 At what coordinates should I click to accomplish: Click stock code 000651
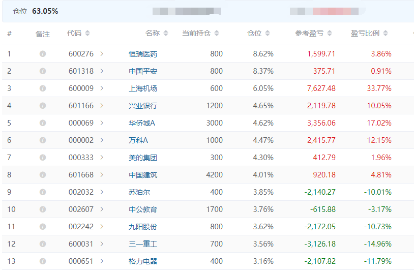tap(81, 261)
